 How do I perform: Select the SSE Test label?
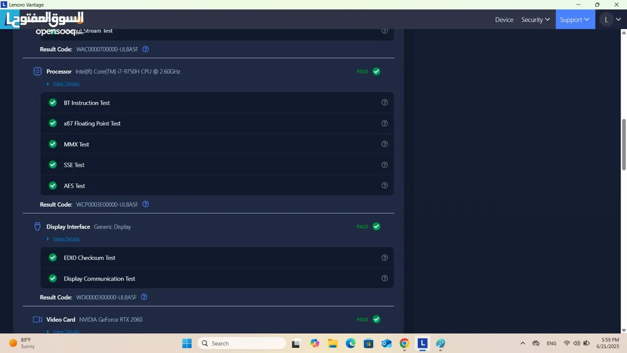(74, 165)
